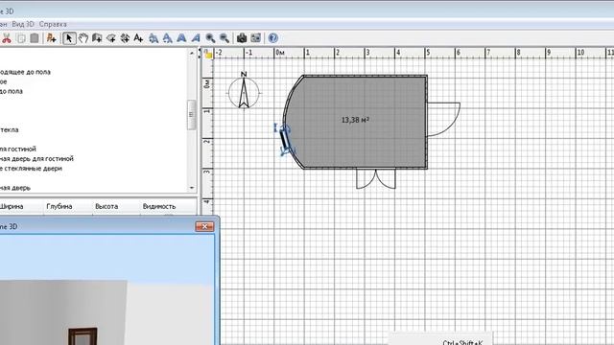Select the compass rose on the plan
Image resolution: width=614 pixels, height=345 pixels.
pos(244,91)
